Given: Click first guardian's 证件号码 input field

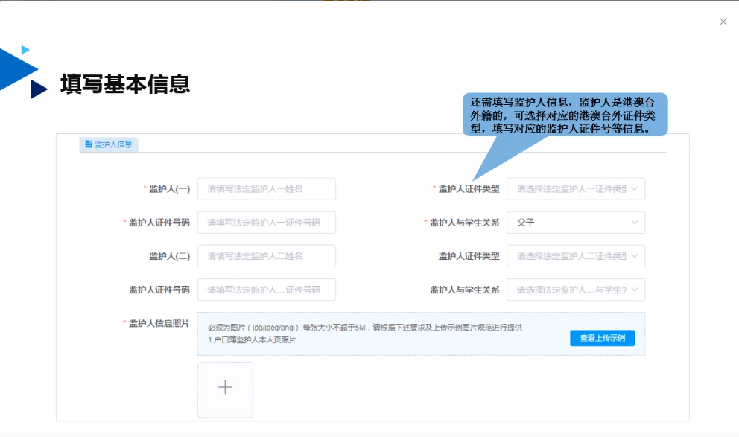Looking at the screenshot, I should [266, 223].
